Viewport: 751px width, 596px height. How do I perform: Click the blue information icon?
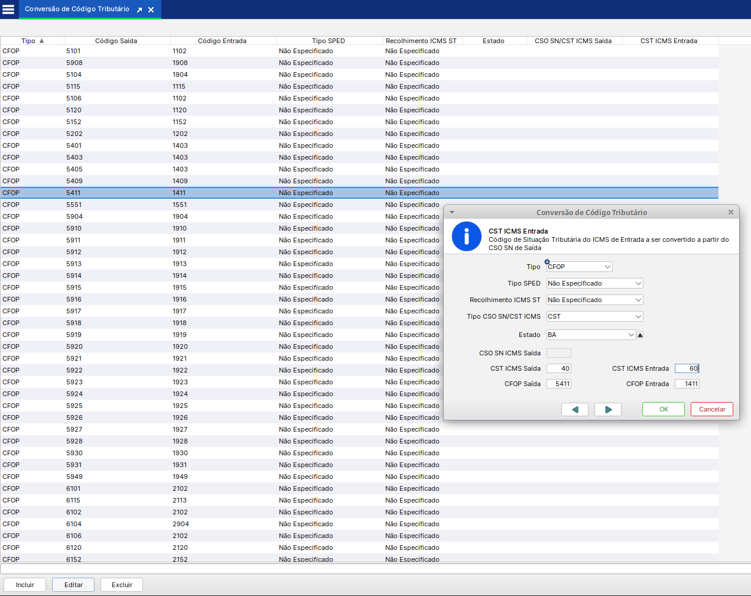pos(466,237)
